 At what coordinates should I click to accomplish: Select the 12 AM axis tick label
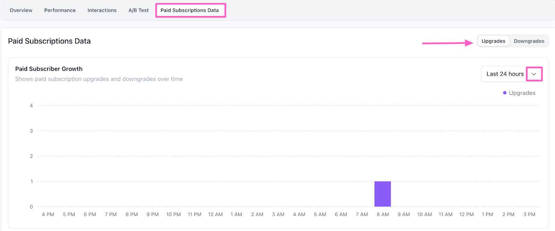(215, 214)
